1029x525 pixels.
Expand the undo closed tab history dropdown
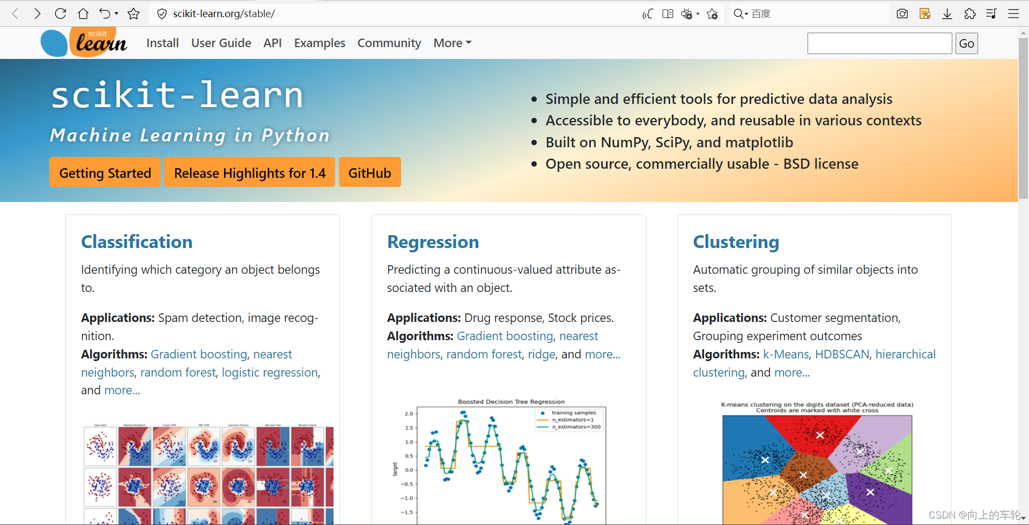[x=116, y=14]
